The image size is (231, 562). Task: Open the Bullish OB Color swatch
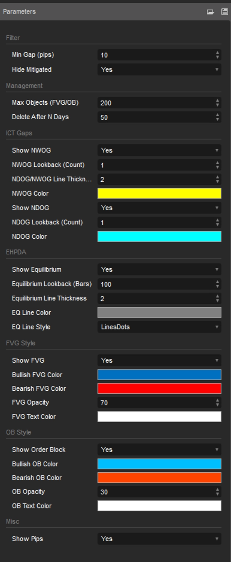pyautogui.click(x=159, y=464)
